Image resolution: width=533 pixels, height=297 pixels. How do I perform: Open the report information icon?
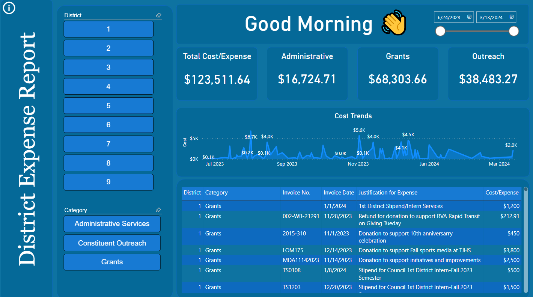pos(9,8)
